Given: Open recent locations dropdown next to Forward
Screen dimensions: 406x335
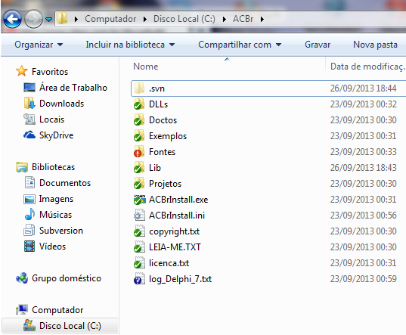Looking at the screenshot, I should click(x=48, y=19).
